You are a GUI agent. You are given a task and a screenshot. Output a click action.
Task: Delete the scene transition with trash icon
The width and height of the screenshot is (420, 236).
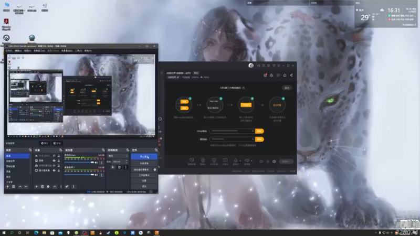120,167
